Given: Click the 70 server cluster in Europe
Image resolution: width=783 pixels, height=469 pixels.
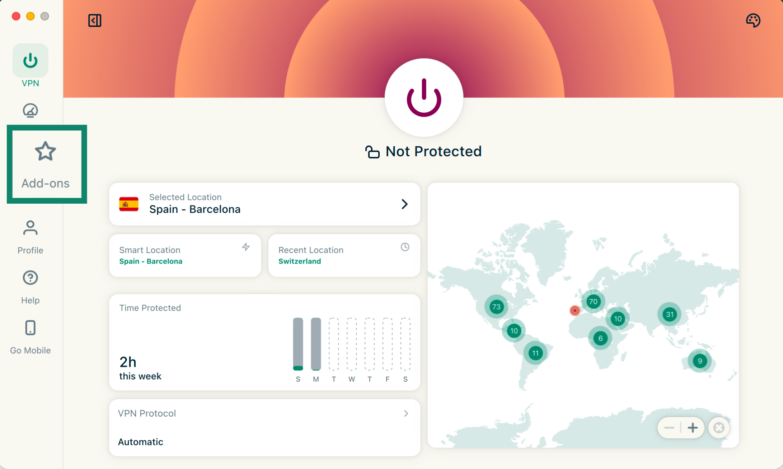Looking at the screenshot, I should coord(593,302).
